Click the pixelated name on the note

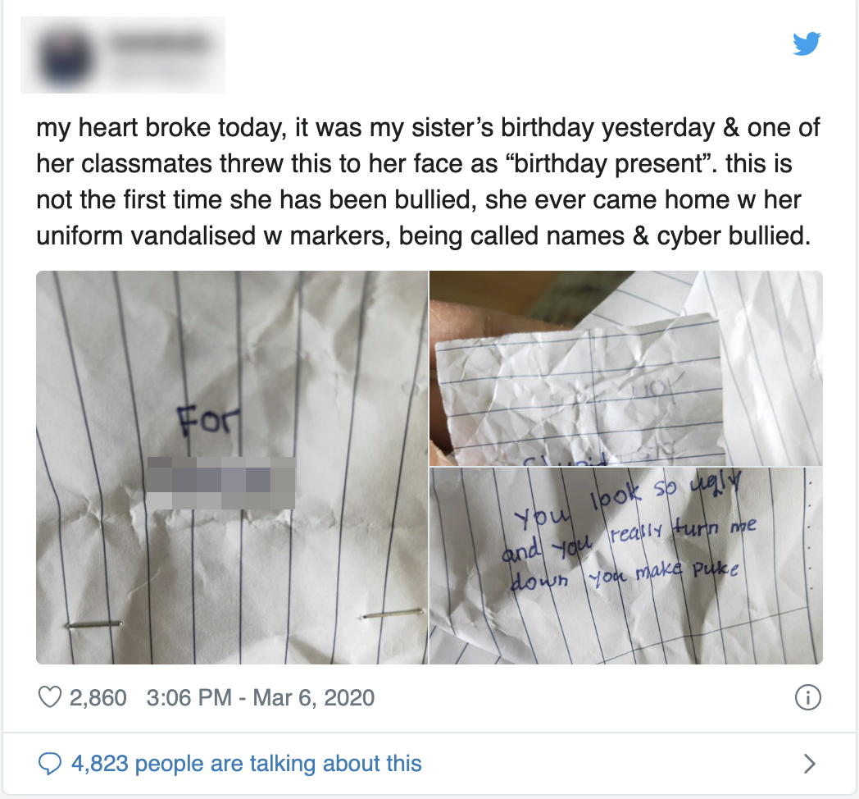pos(221,482)
